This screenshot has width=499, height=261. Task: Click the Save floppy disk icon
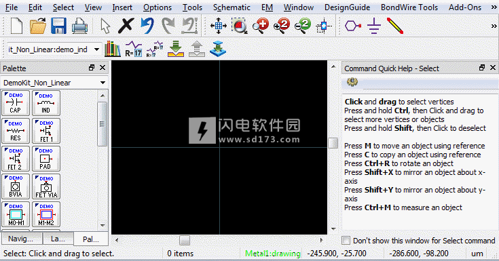[x=58, y=26]
